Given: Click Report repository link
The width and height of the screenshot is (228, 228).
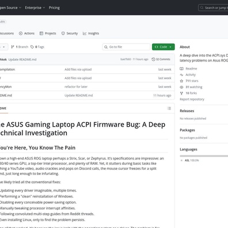Looking at the screenshot, I should pyautogui.click(x=192, y=99).
